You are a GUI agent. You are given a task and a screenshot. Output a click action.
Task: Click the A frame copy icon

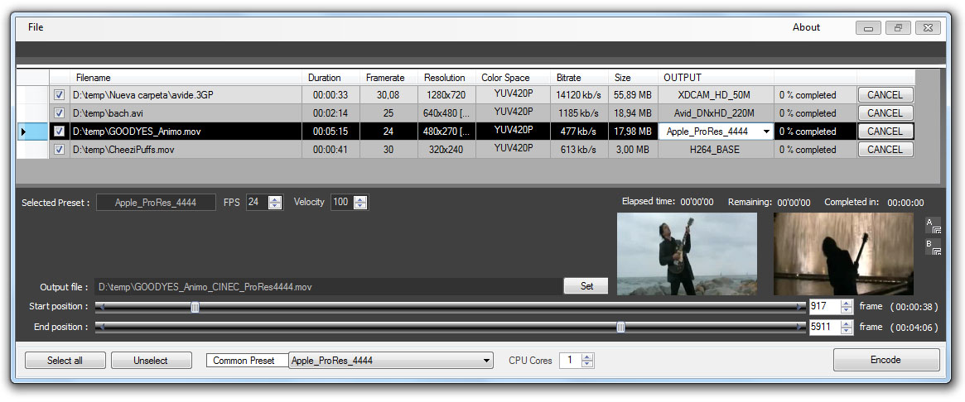coord(933,225)
